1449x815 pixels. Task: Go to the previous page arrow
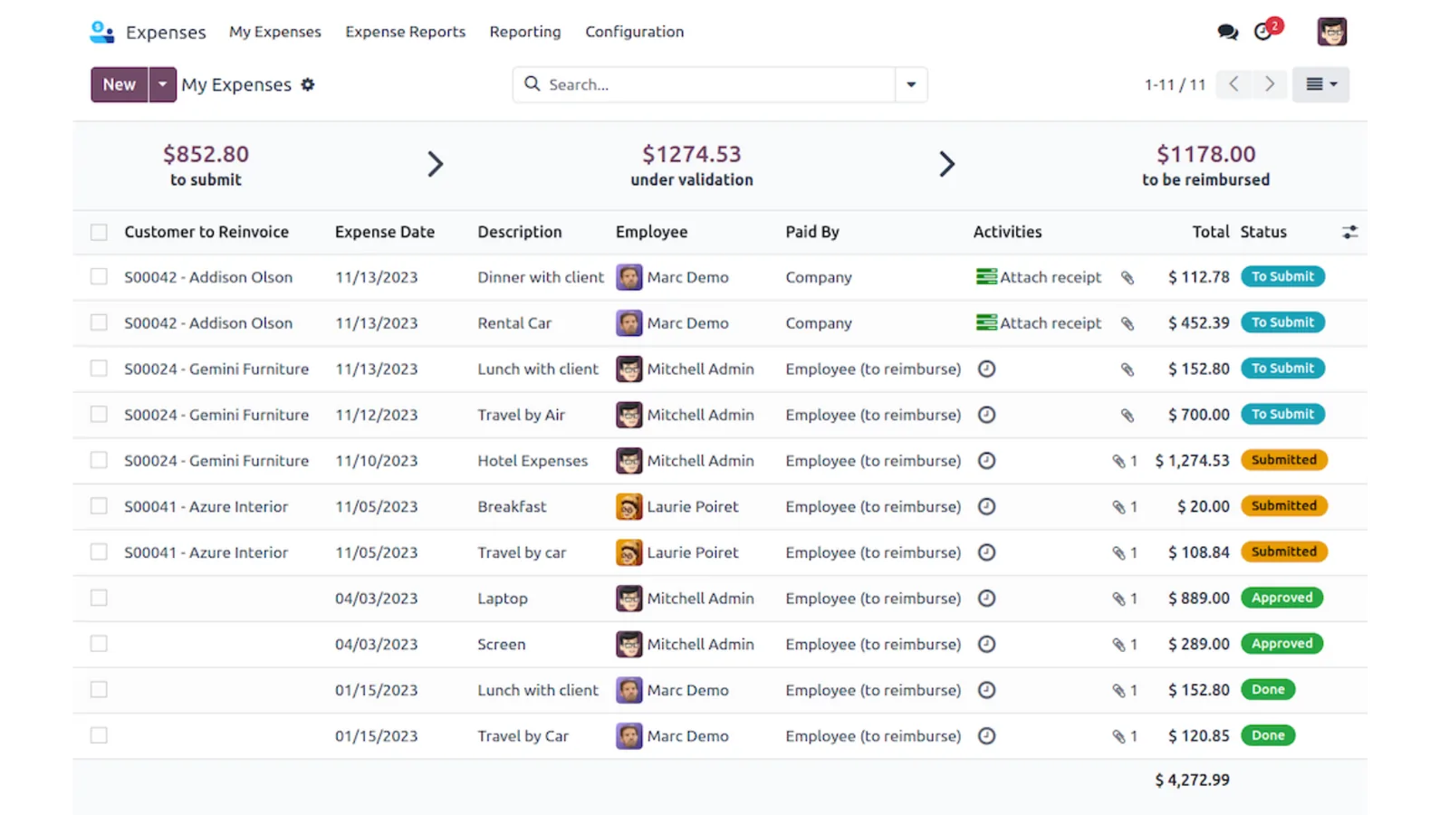[x=1233, y=84]
